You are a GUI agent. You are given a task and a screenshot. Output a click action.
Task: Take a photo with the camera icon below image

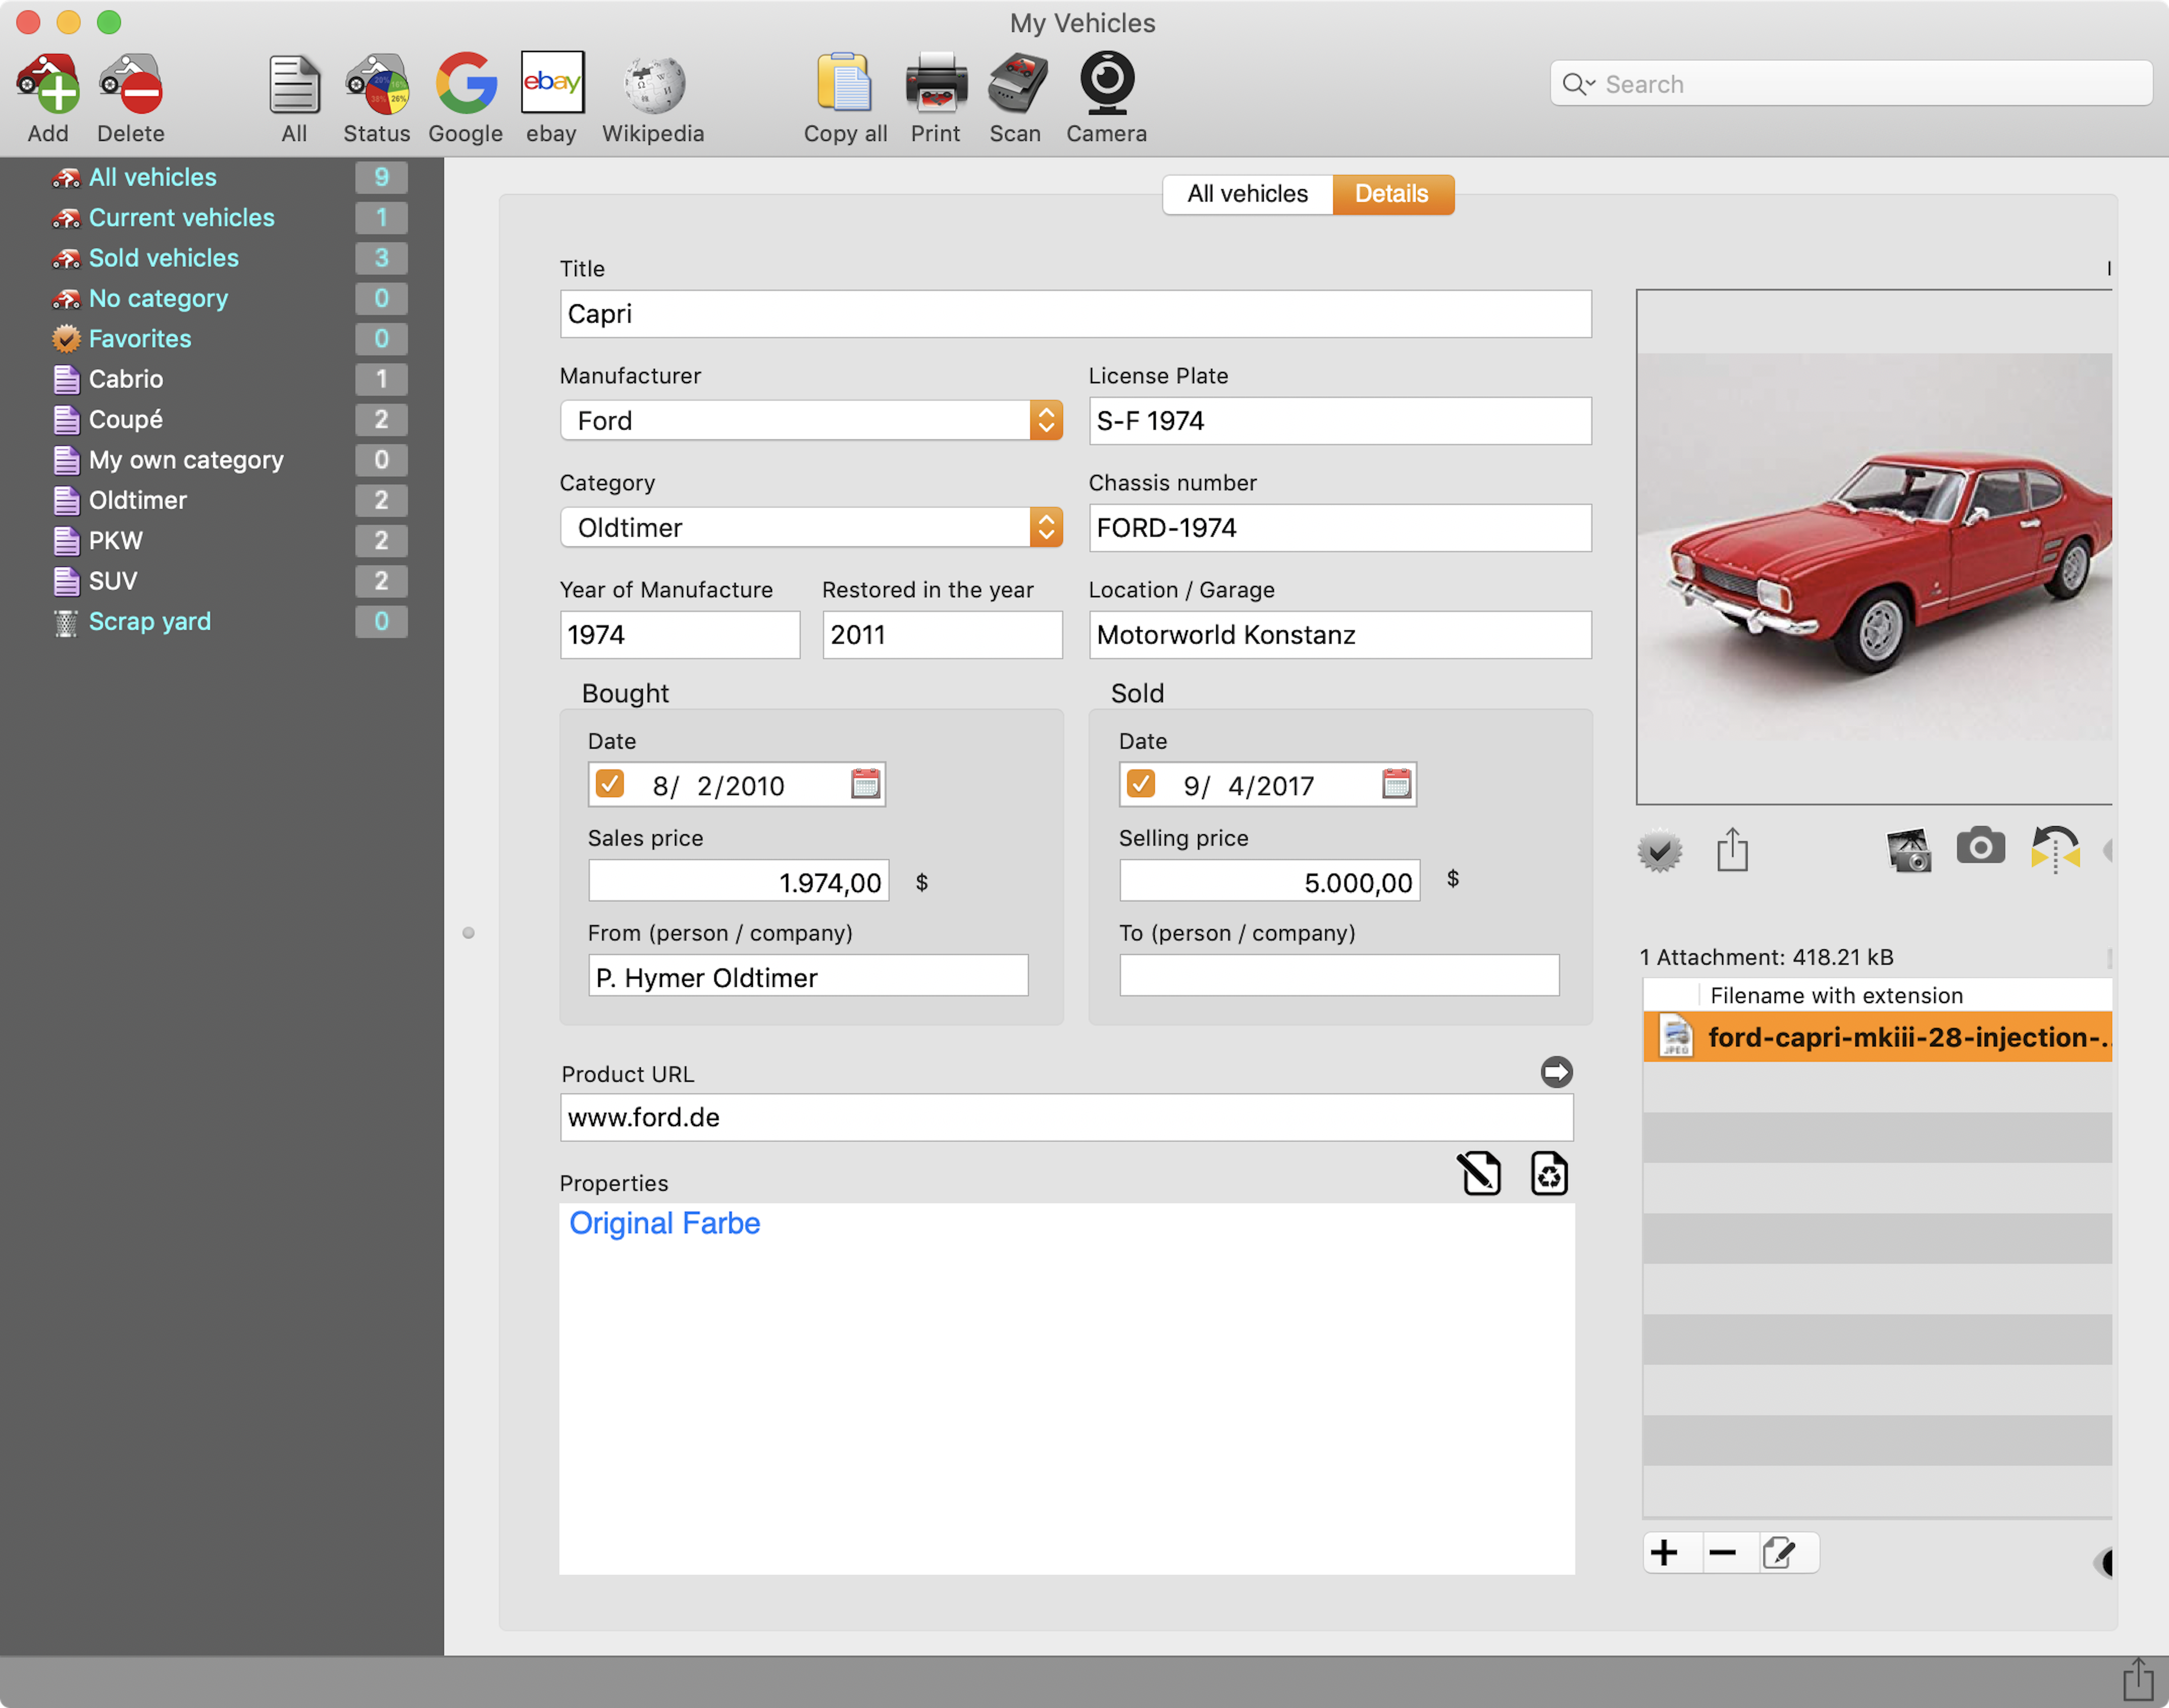coord(1981,847)
